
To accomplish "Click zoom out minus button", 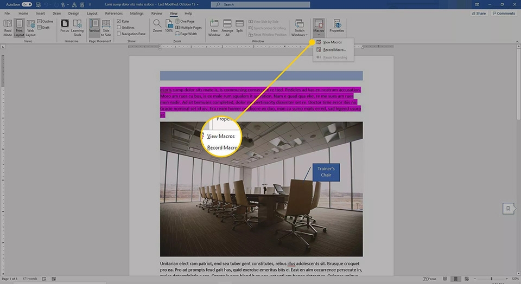I will coord(475,279).
